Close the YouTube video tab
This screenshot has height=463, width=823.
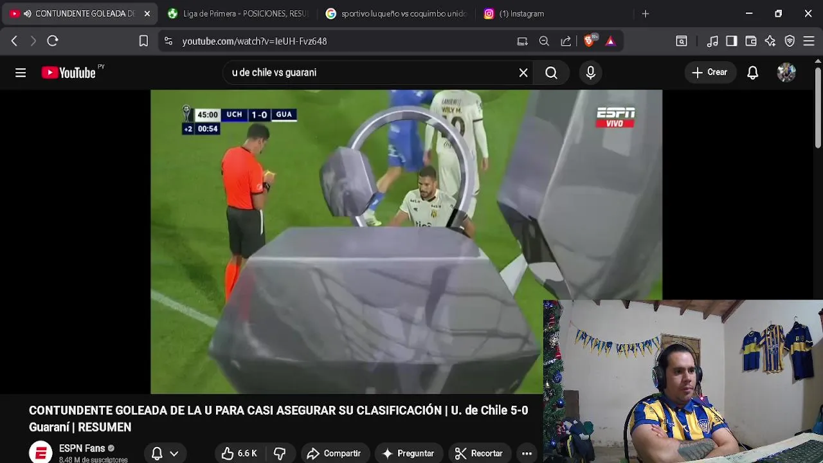[147, 14]
